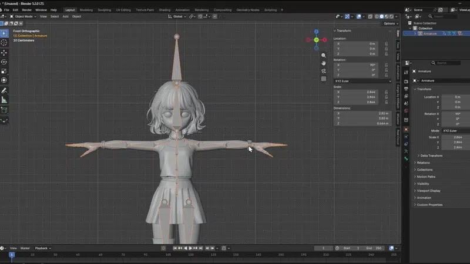This screenshot has height=264, width=470.
Task: Click the viewport pan hand icon
Action: (324, 63)
